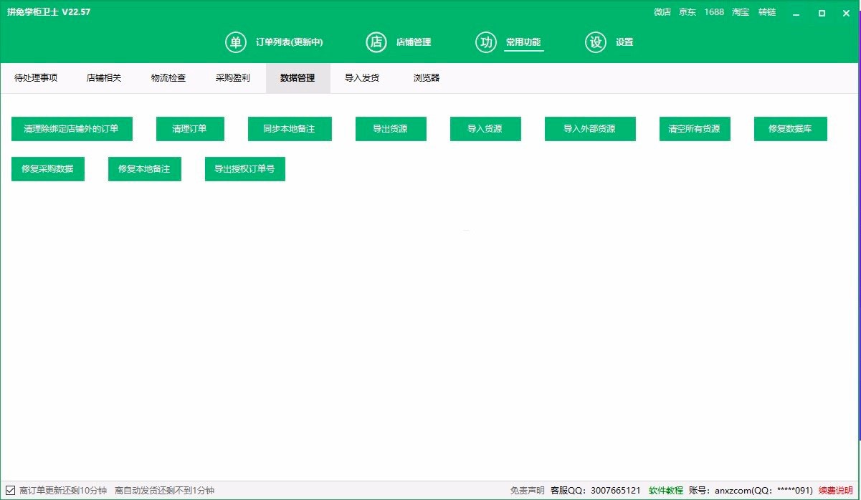The height and width of the screenshot is (500, 861).
Task: Toggle the checkbox beside 离订单更新还剩10分钟
Action: pyautogui.click(x=10, y=491)
